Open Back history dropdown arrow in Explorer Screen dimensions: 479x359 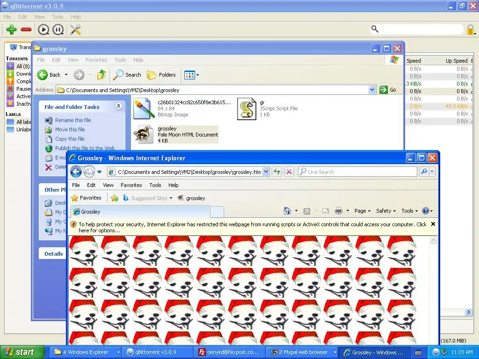pos(66,75)
